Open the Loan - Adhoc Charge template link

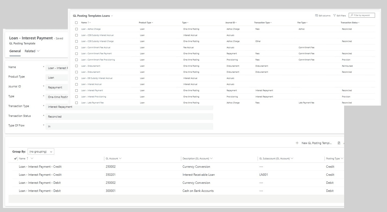[91, 29]
